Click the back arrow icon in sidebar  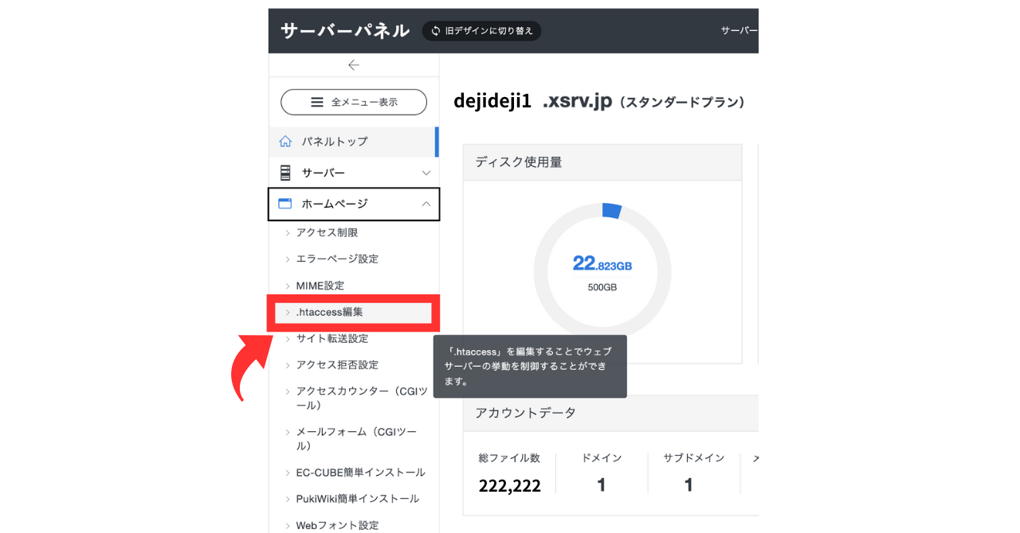coord(354,65)
